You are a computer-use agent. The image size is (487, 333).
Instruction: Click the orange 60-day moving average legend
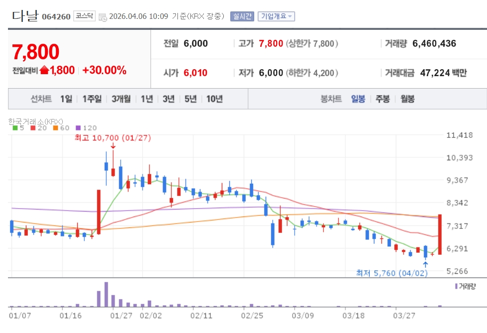61,128
